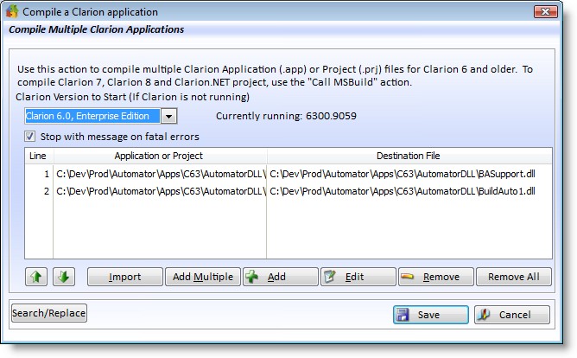The width and height of the screenshot is (577, 358).
Task: Click Remove All button
Action: point(514,277)
